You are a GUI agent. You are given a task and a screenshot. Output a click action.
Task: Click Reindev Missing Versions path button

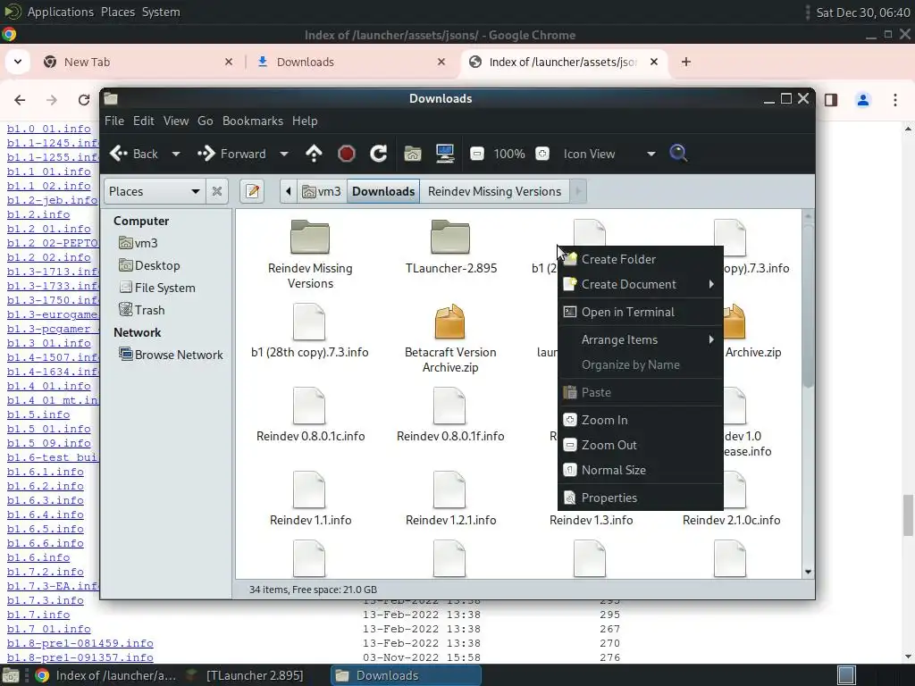point(494,191)
